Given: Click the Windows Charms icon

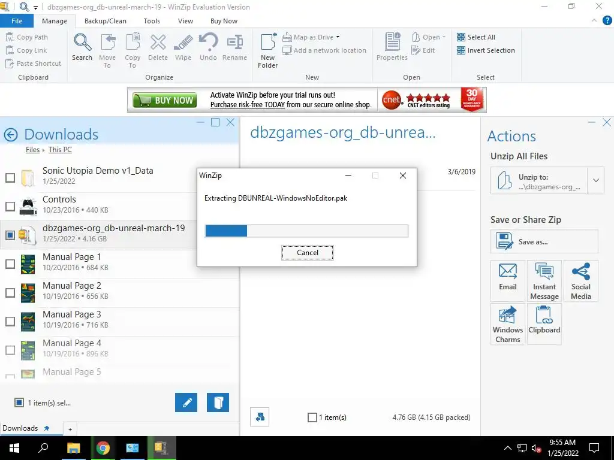Looking at the screenshot, I should [507, 324].
